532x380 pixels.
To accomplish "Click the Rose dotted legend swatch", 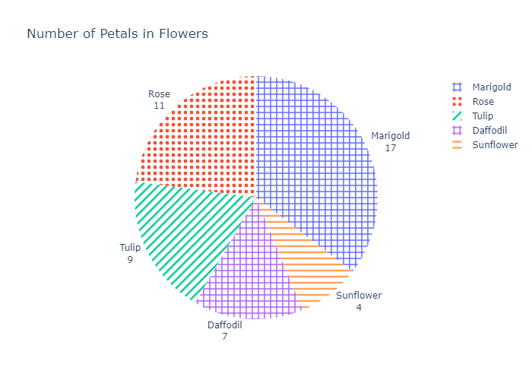I will point(457,101).
